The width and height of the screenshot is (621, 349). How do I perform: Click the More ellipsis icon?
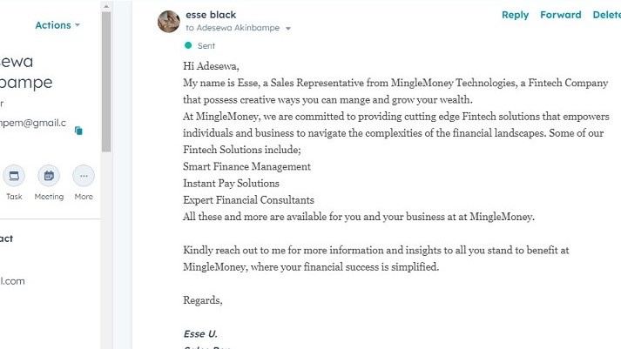(x=84, y=176)
